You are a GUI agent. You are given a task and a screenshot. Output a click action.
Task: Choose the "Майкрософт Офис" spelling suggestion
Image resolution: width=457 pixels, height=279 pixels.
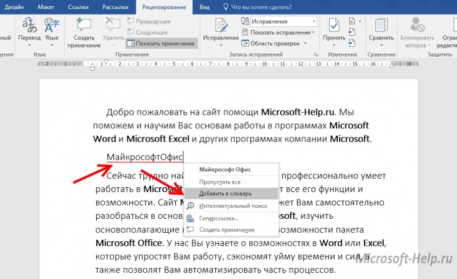[x=232, y=170]
